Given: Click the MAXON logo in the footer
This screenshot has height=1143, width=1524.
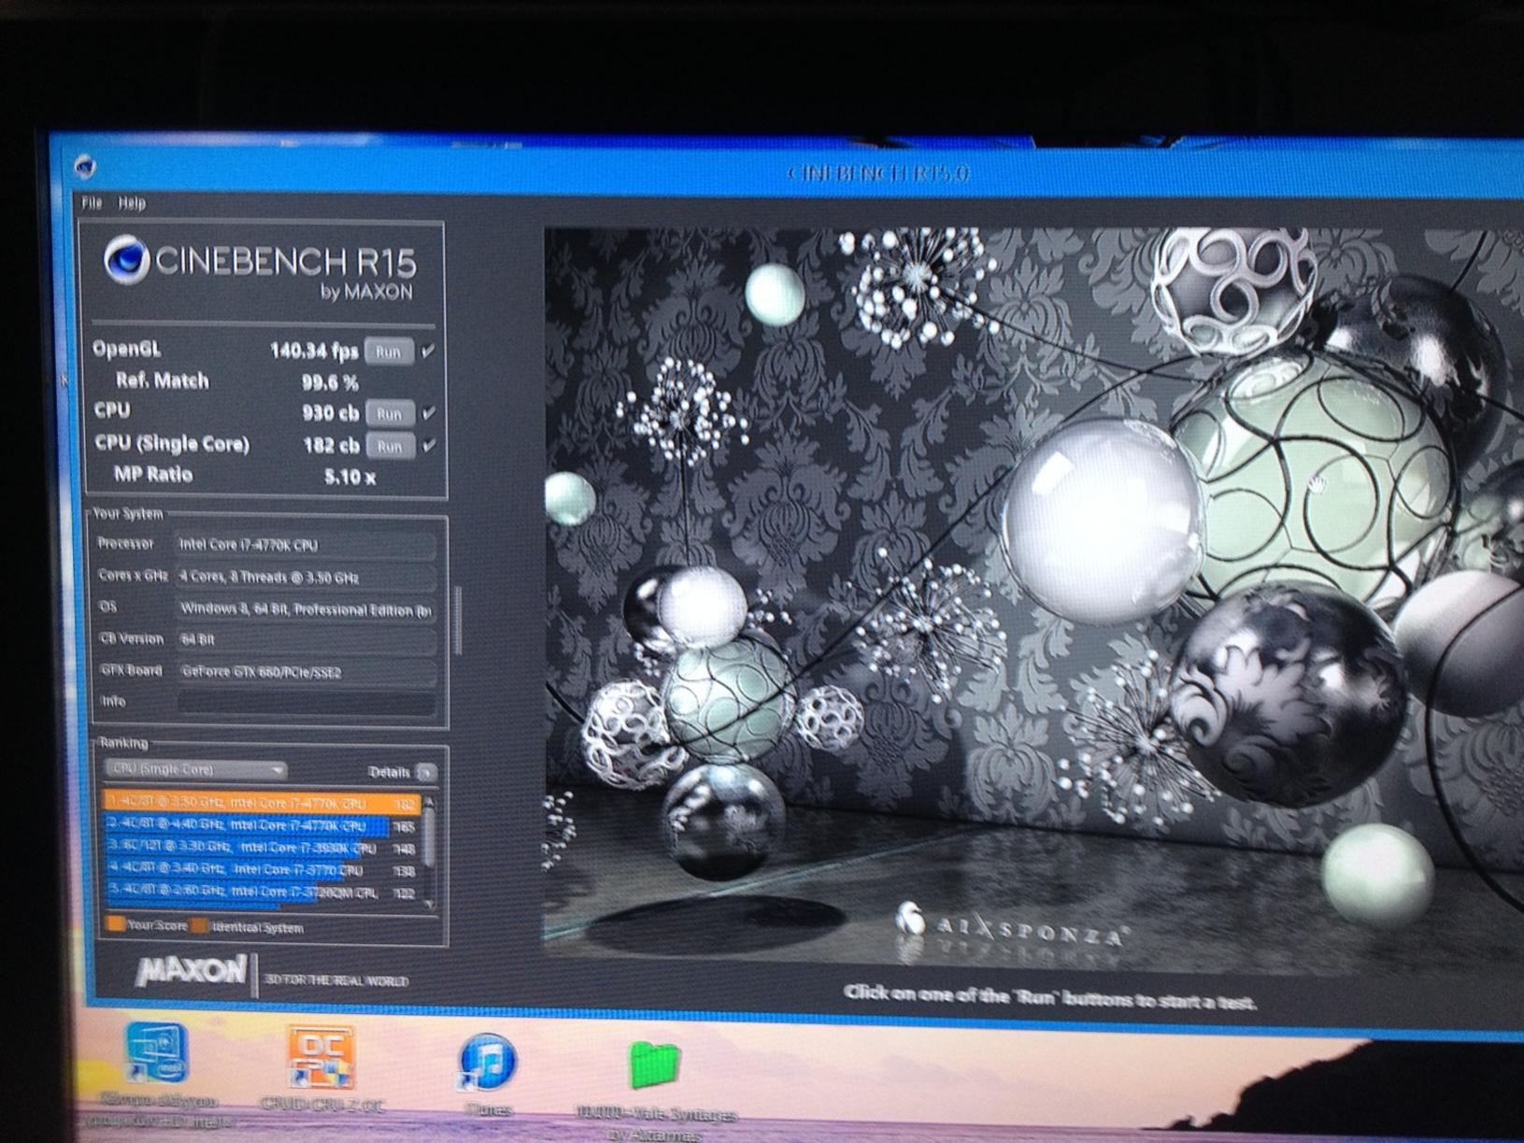Looking at the screenshot, I should (x=191, y=972).
